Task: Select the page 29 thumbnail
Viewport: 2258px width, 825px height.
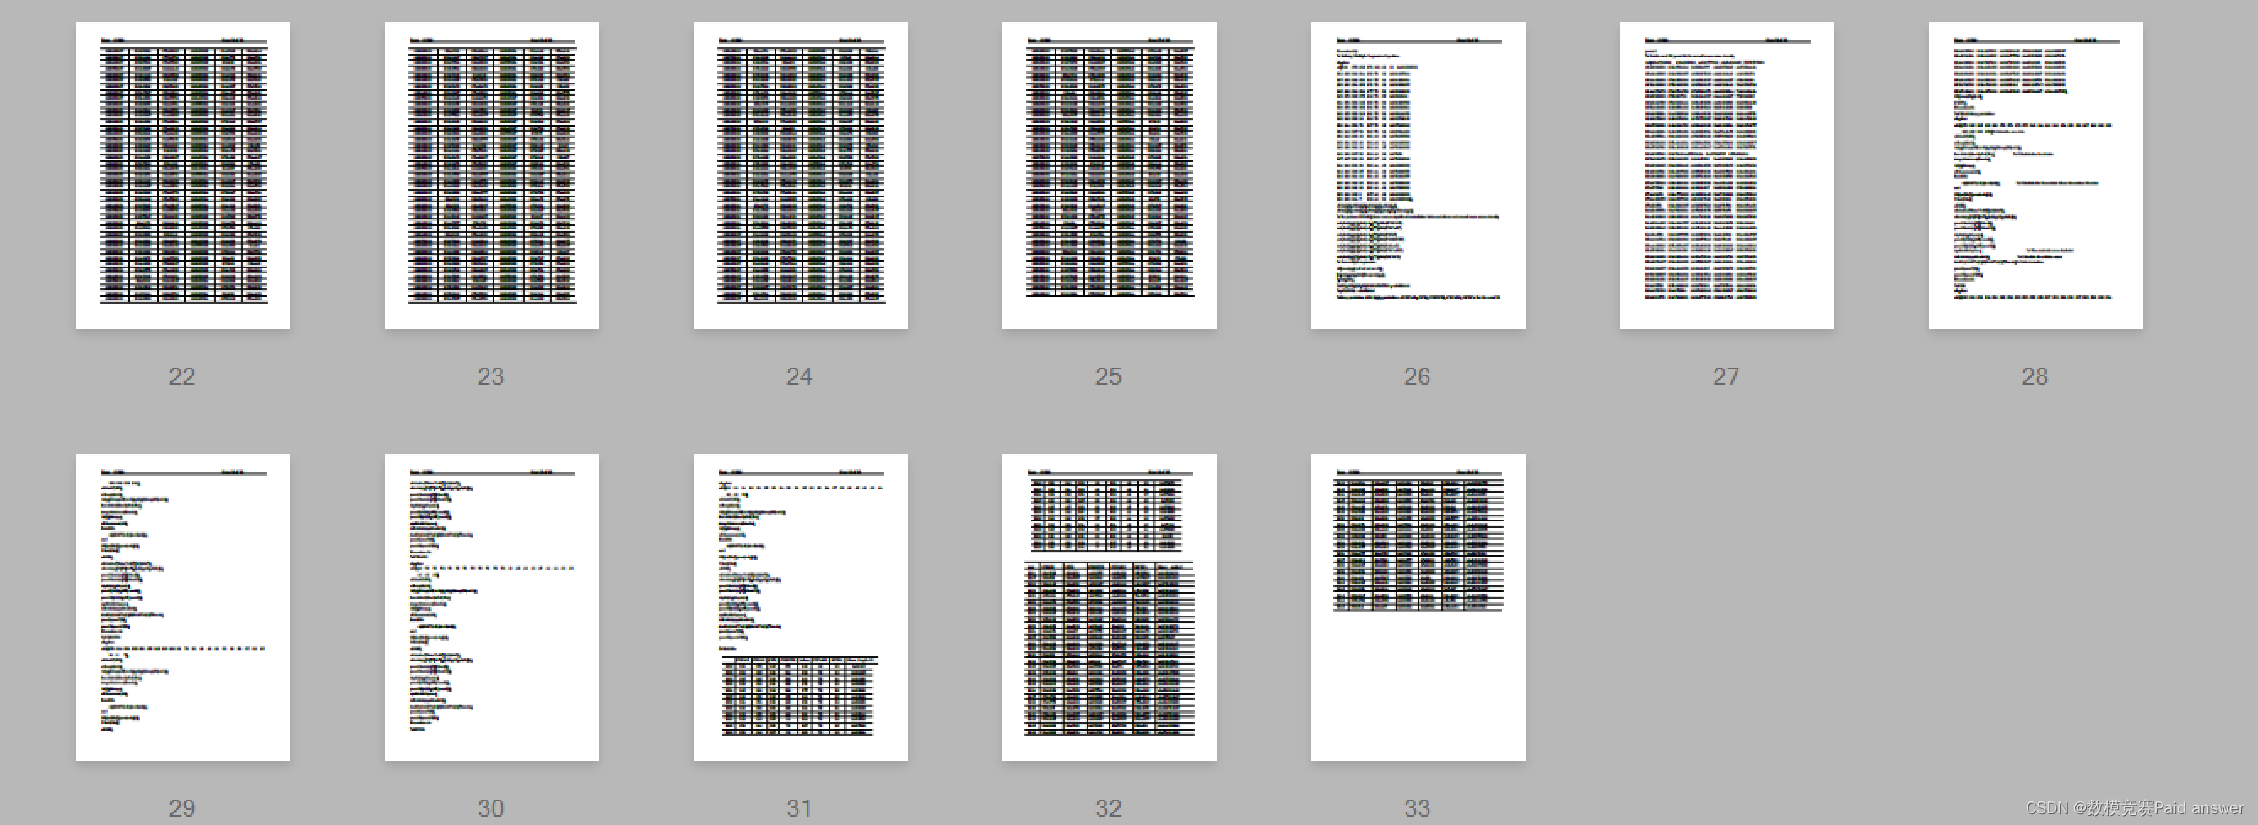Action: click(182, 607)
